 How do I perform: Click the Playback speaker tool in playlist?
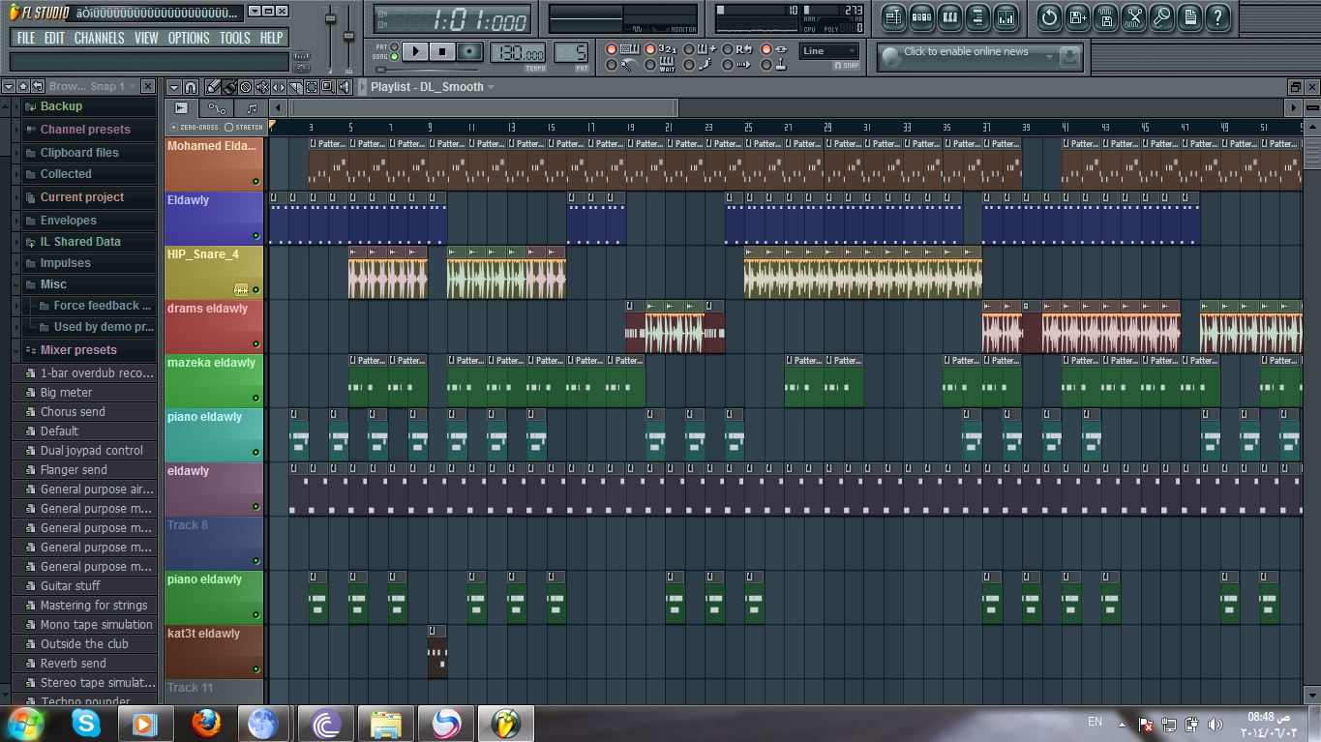coord(344,87)
